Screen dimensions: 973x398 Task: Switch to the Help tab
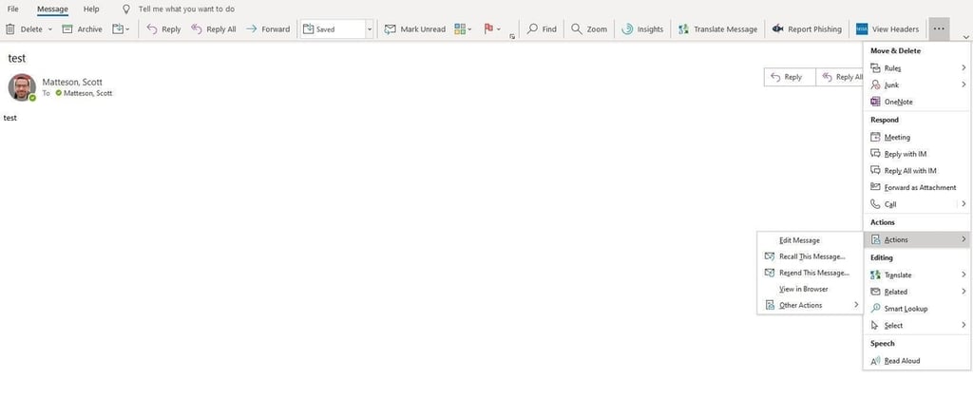click(91, 9)
